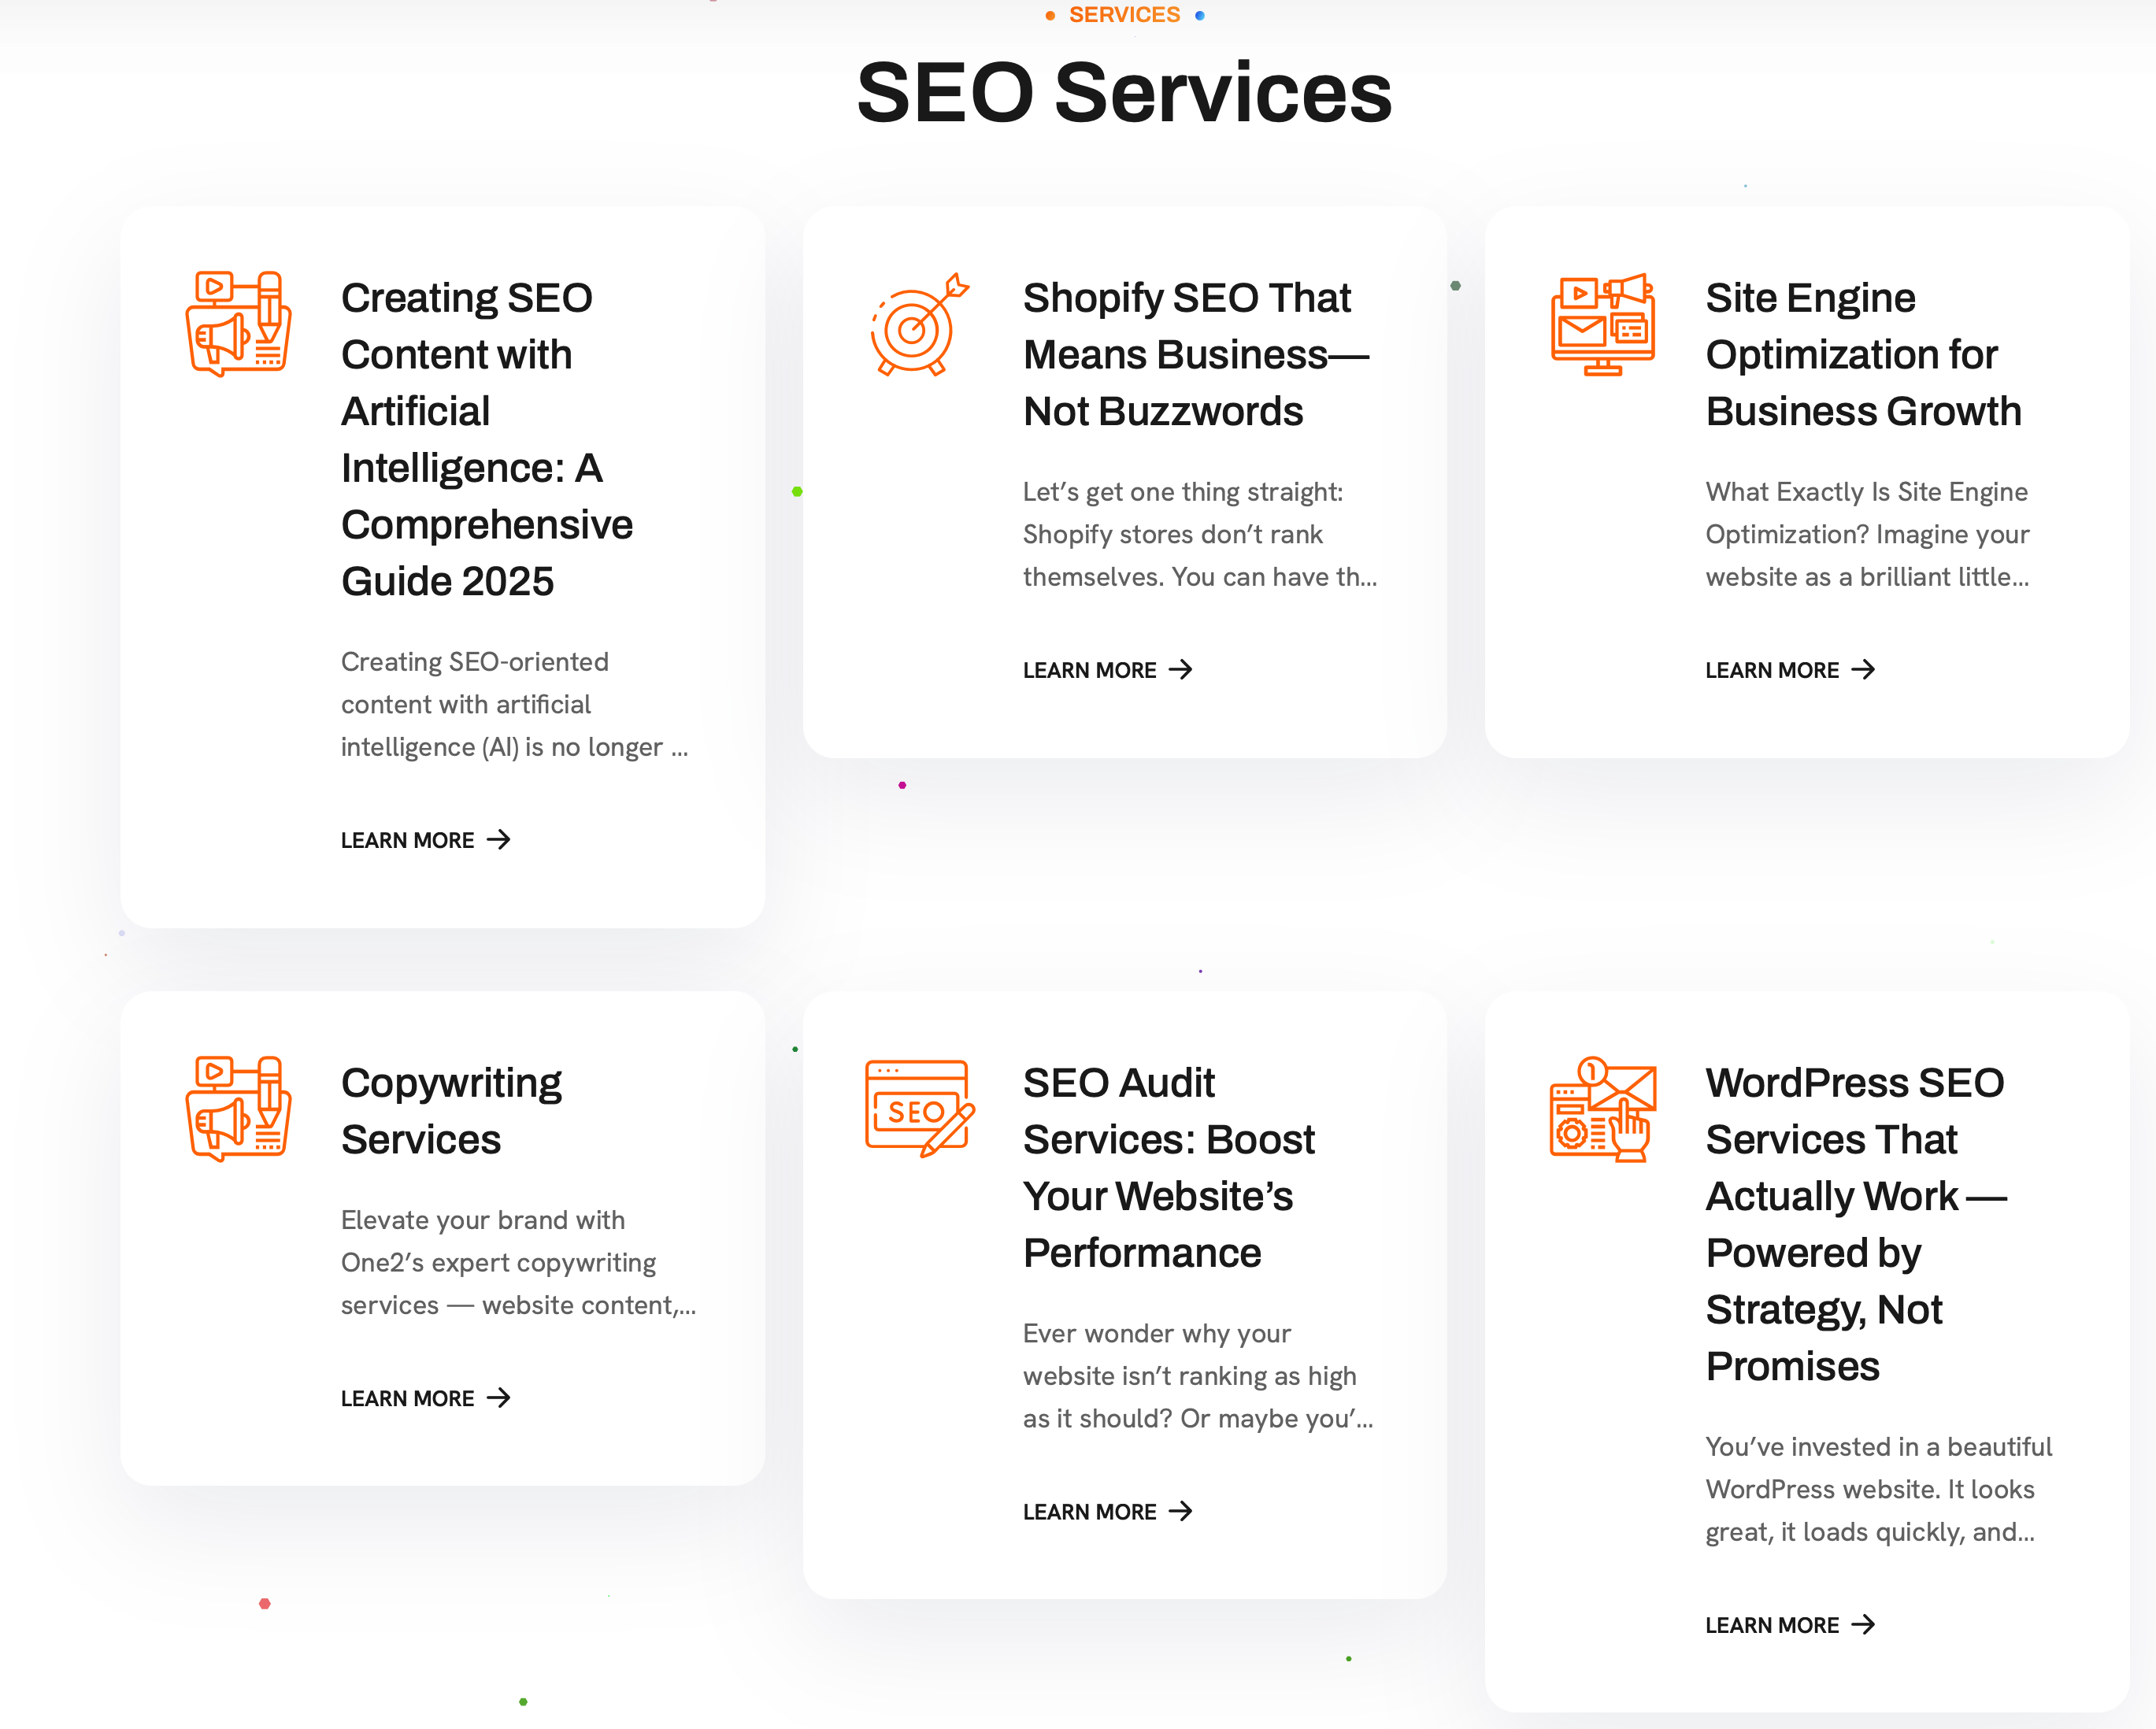
Task: Select the SEO Audit Services heading
Action: point(1168,1167)
